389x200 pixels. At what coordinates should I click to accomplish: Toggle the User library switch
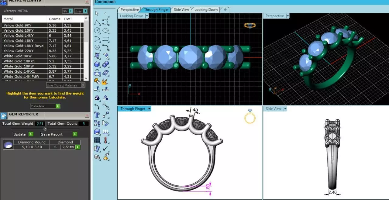click(81, 11)
